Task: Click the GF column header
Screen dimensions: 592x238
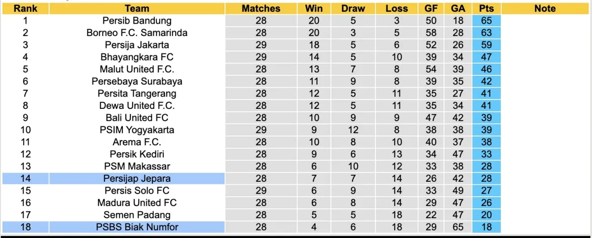Action: [430, 8]
